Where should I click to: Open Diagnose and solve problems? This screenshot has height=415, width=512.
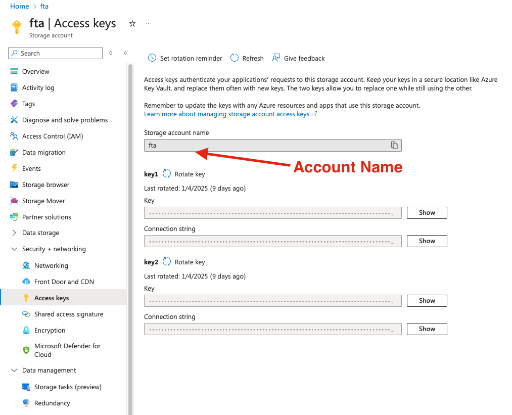point(65,120)
